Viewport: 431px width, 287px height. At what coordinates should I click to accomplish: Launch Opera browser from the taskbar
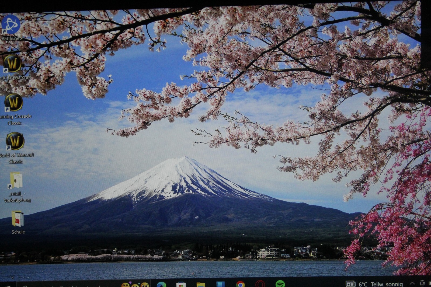pos(260,284)
